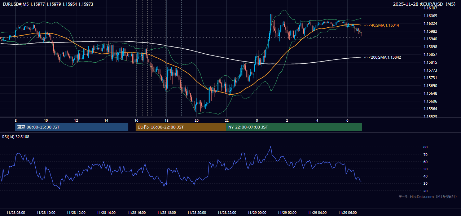This screenshot has width=461, height=216.
Task: Select the 200 SMA 1.15842 label
Action: (x=383, y=57)
